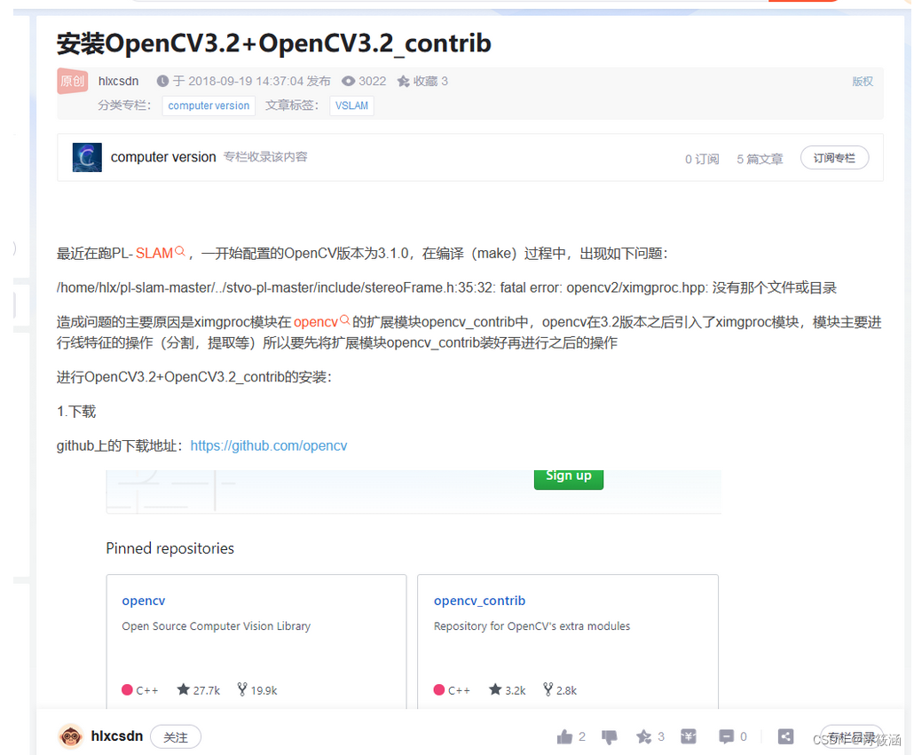Click the clock icon before publish date
This screenshot has height=755, width=914.
[162, 81]
